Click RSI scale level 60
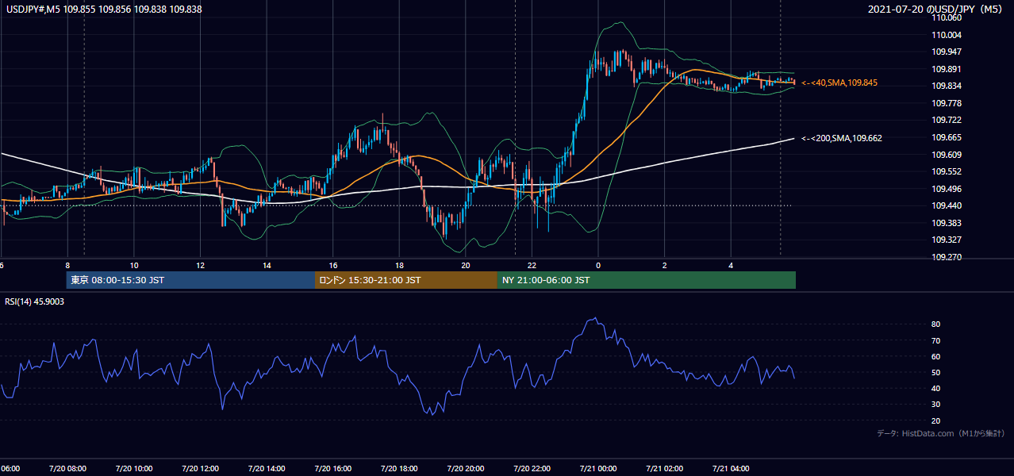 point(936,356)
